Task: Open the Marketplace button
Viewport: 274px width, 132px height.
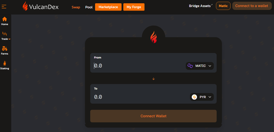Action: pos(108,7)
